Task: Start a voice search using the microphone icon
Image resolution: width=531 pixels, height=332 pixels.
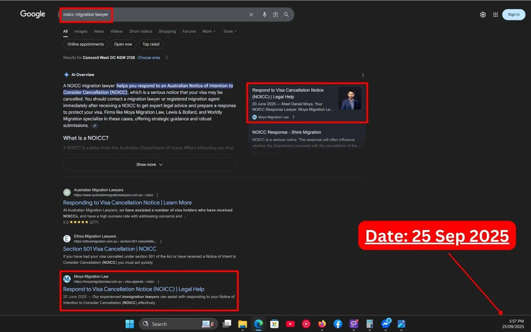Action: tap(264, 14)
